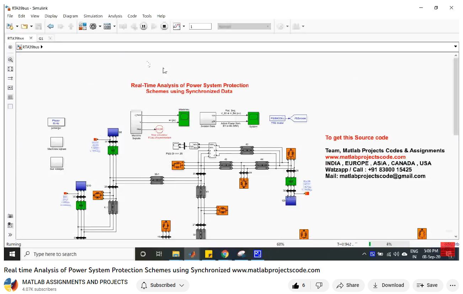Stop the running simulation
Screen dimensions: 463x294
click(x=164, y=26)
